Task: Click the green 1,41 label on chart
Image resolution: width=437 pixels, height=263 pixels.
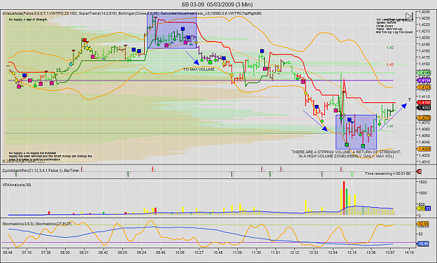Action: (x=390, y=126)
